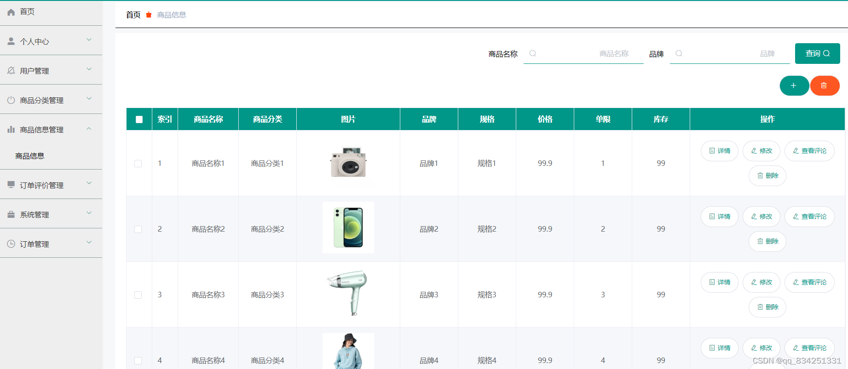Image resolution: width=848 pixels, height=369 pixels.
Task: Click the 价格 column header
Action: click(x=545, y=119)
